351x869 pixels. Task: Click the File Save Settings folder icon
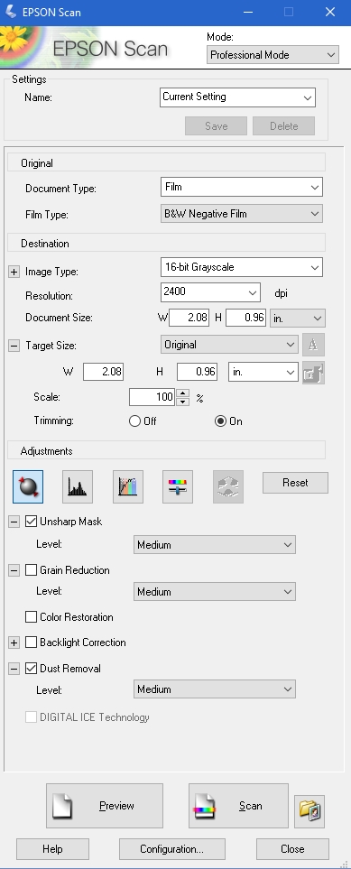pyautogui.click(x=309, y=811)
